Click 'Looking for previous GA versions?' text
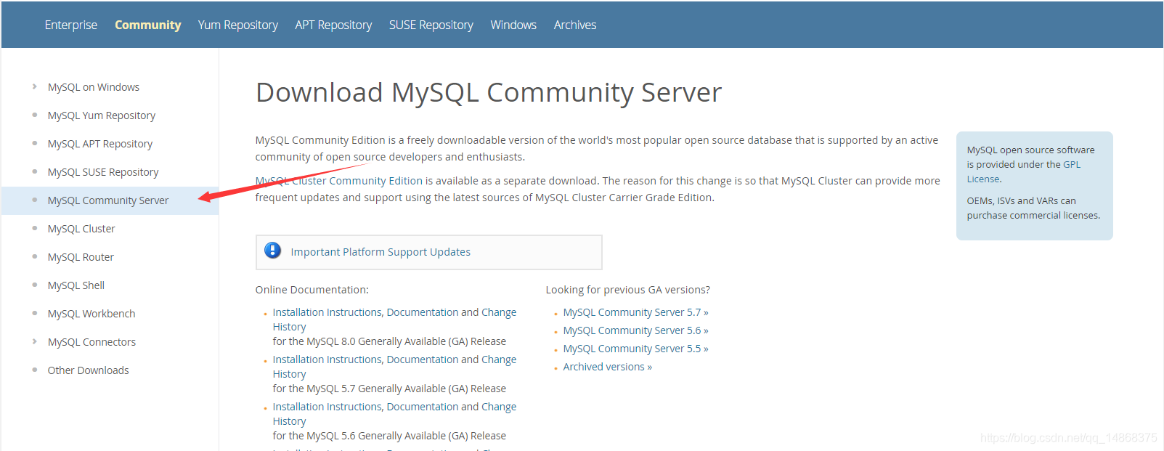 point(628,290)
